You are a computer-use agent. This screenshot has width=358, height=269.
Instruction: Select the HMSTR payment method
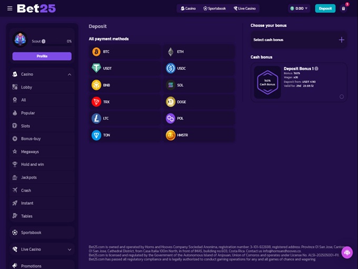pos(199,135)
